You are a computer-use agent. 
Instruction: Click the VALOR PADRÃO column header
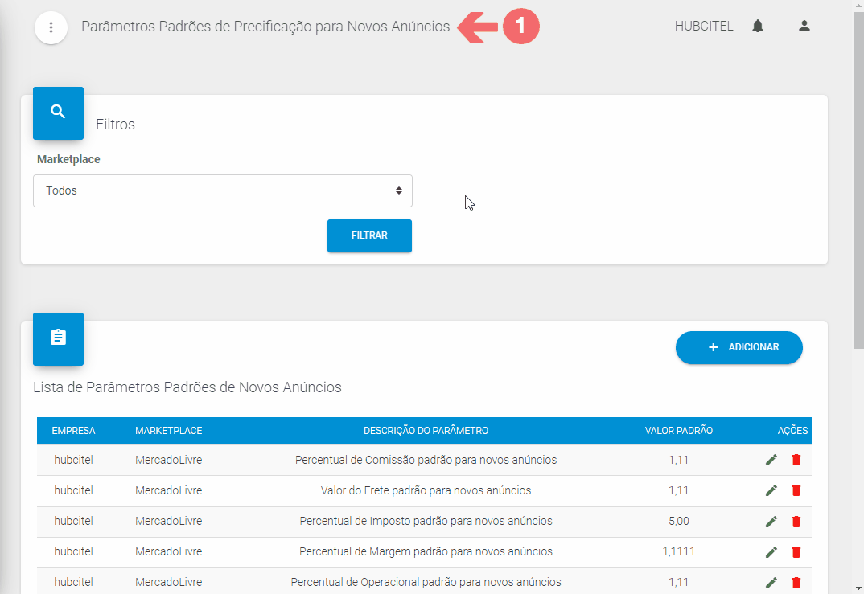[679, 431]
